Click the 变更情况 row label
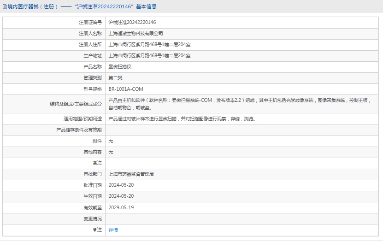The width and height of the screenshot is (383, 242). tap(93, 218)
